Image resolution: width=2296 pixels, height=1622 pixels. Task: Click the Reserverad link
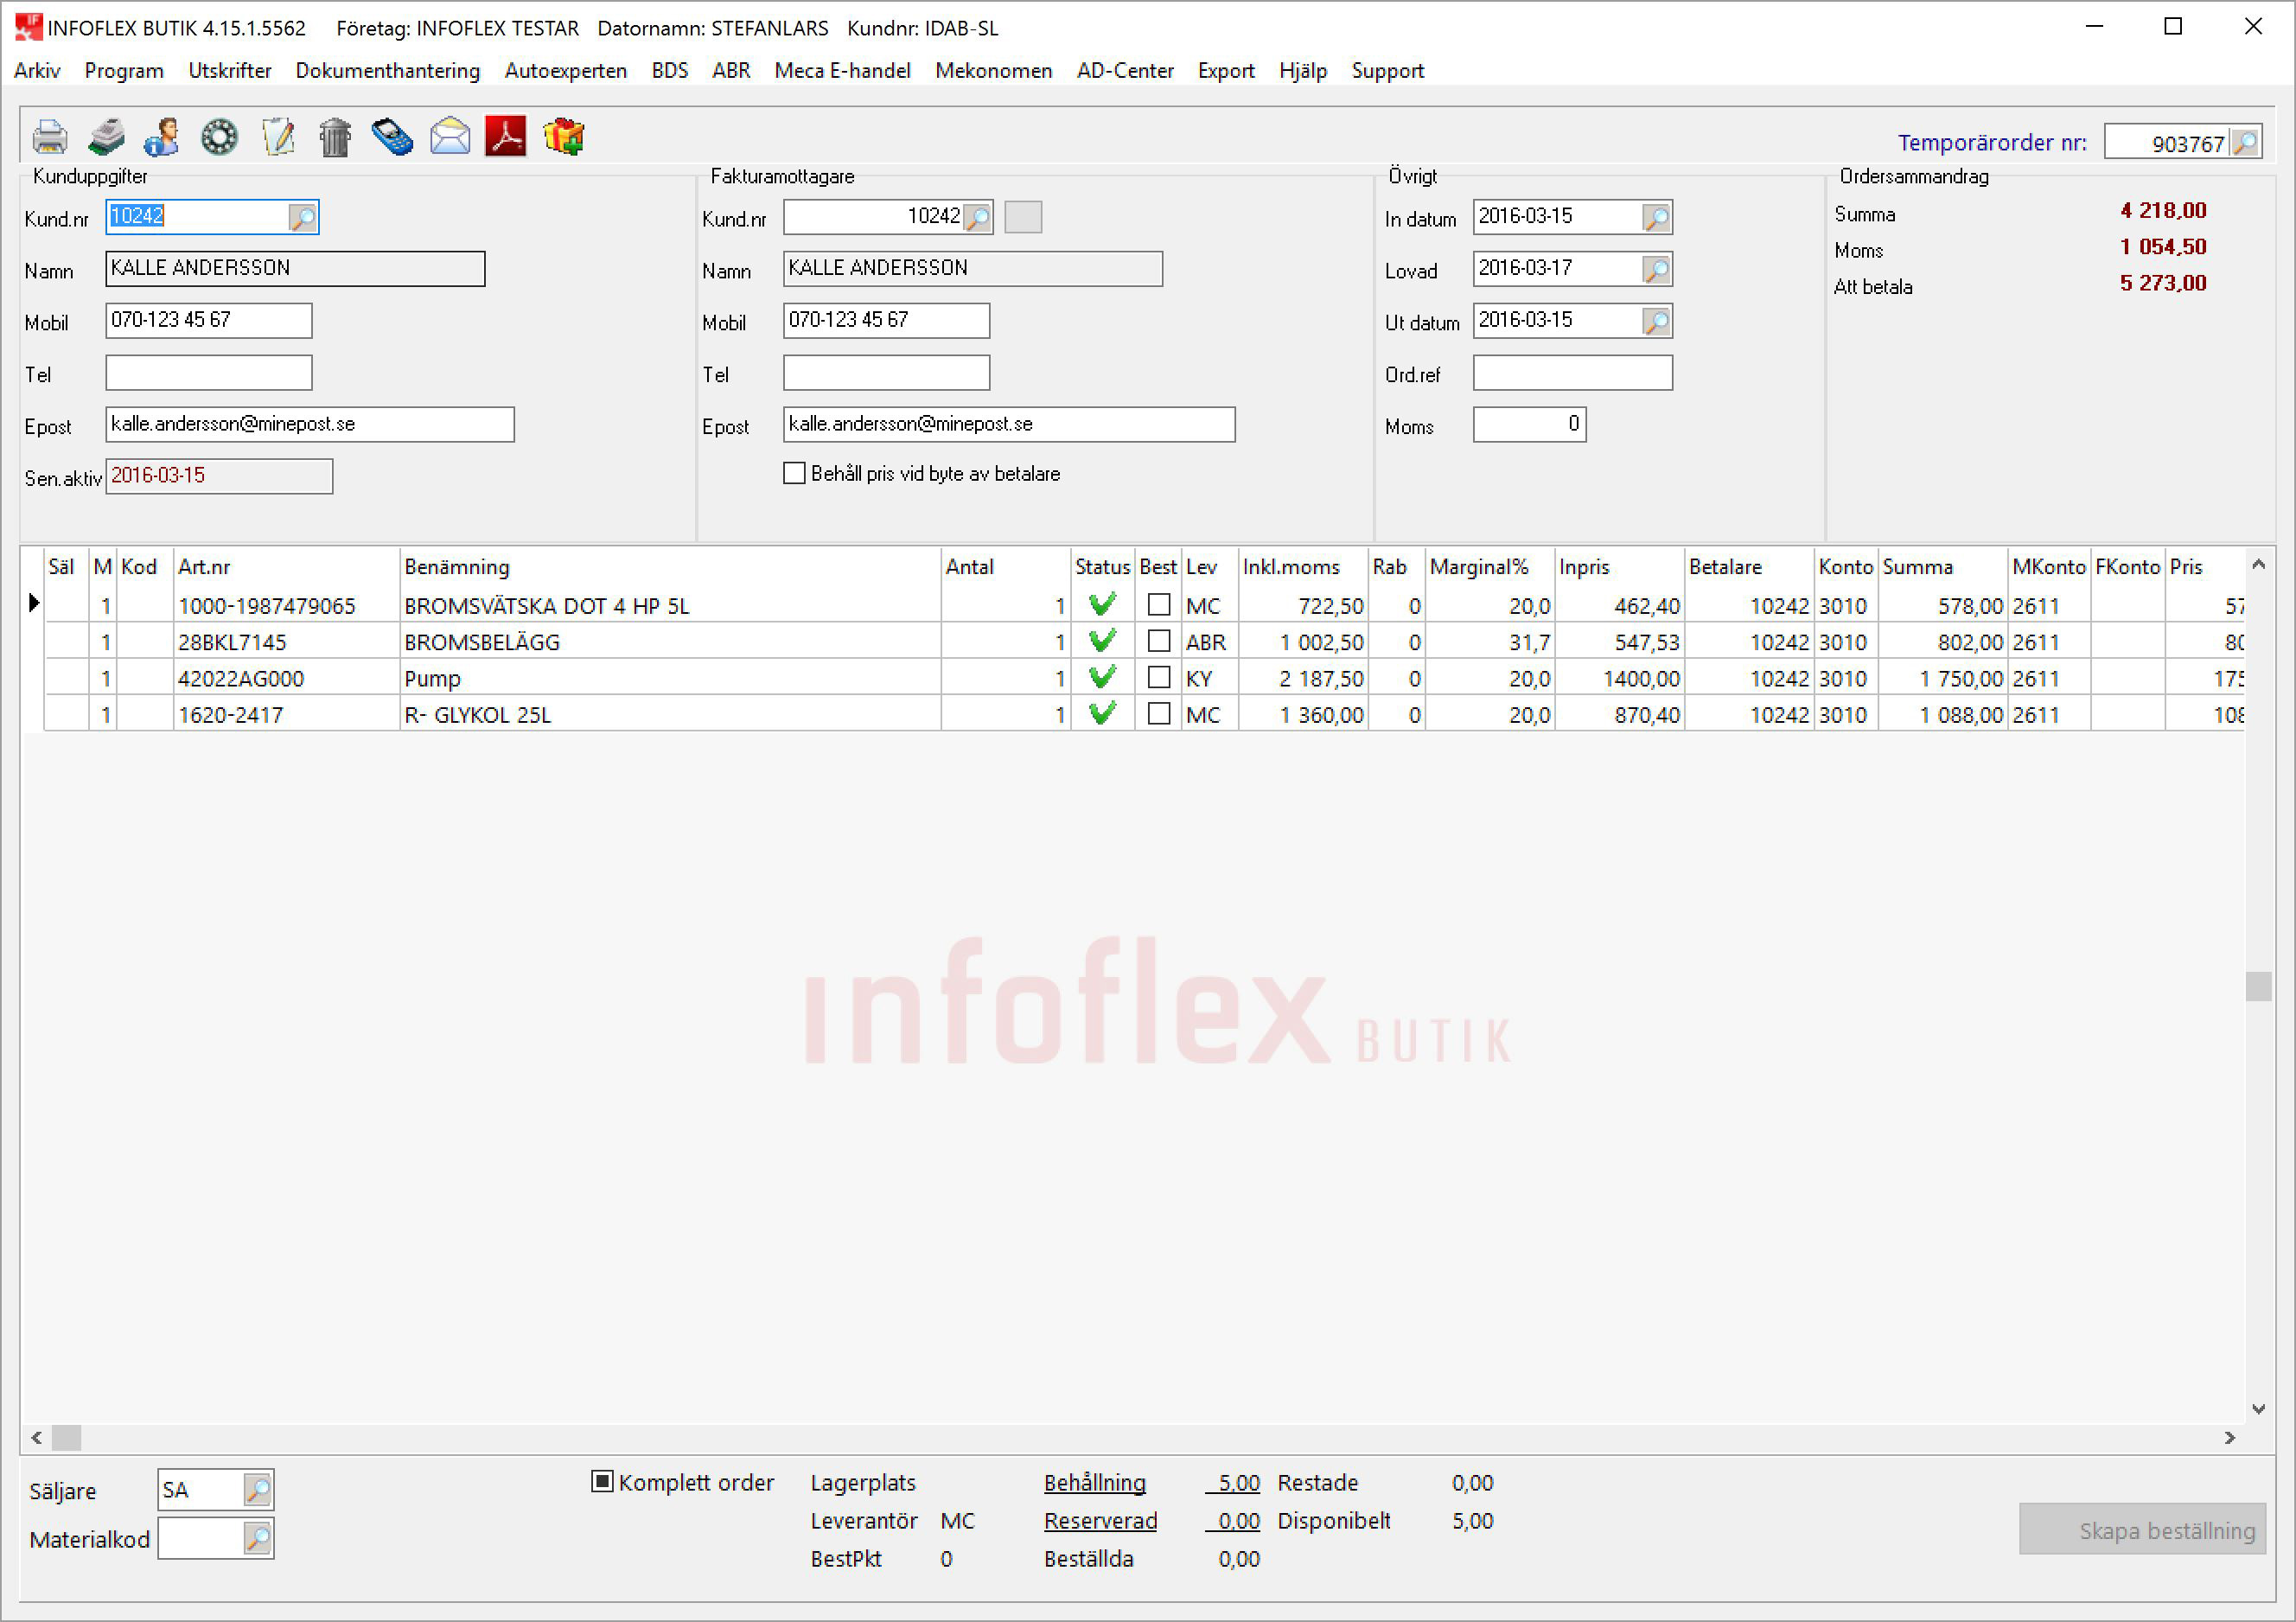point(1101,1520)
